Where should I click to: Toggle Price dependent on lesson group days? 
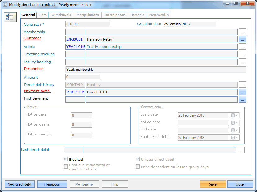click(x=138, y=167)
